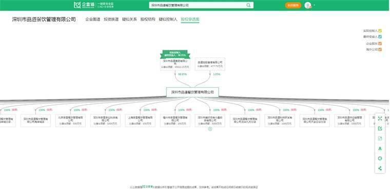This screenshot has width=390, height=192.
Task: Switch to the 疑似控制人 tab
Action: [168, 19]
